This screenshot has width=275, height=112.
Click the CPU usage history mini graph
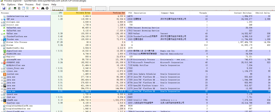pyautogui.click(x=58, y=8)
